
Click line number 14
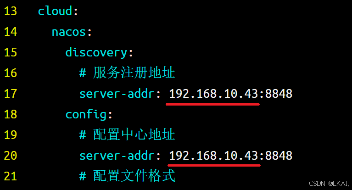[11, 32]
